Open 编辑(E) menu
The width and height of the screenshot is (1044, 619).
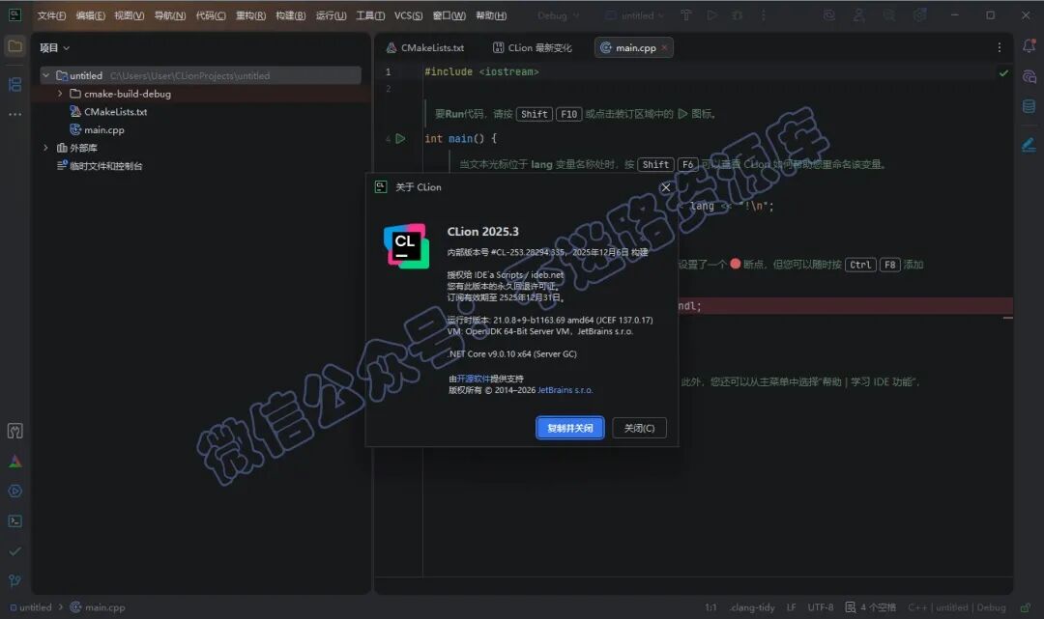click(x=91, y=15)
